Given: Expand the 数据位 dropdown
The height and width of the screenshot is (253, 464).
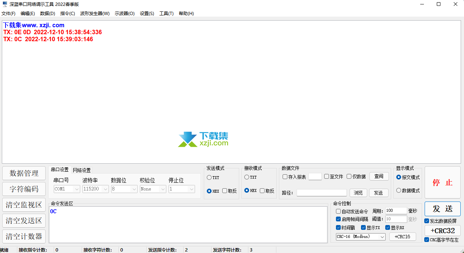Looking at the screenshot, I should [x=134, y=189].
